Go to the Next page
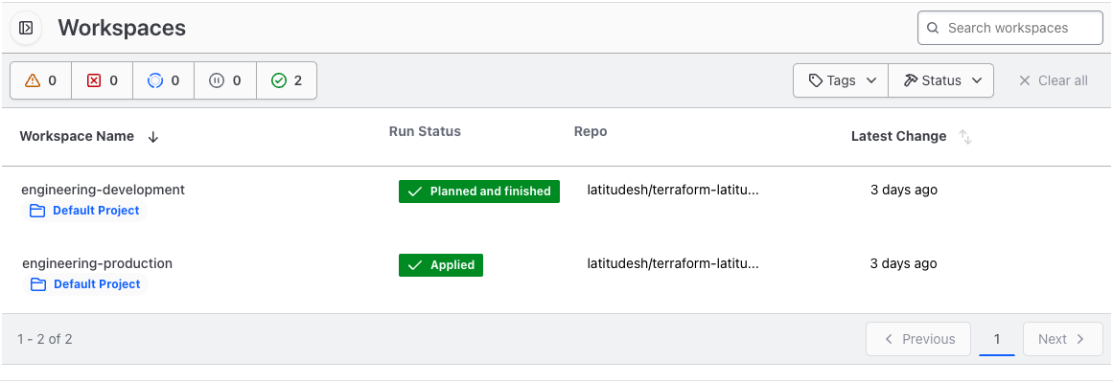 coord(1062,339)
